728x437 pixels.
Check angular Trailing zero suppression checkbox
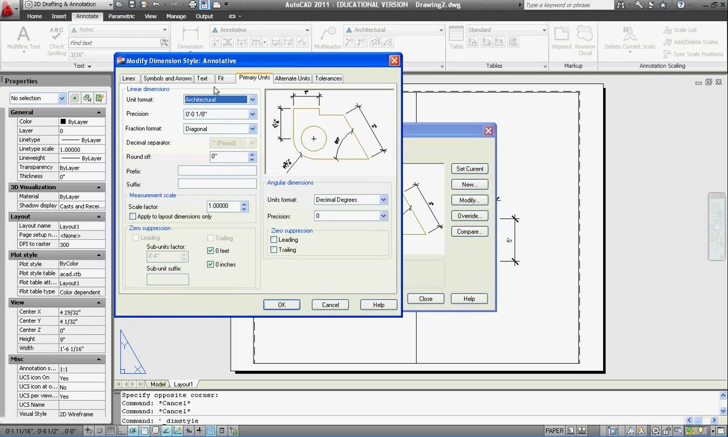(x=274, y=250)
